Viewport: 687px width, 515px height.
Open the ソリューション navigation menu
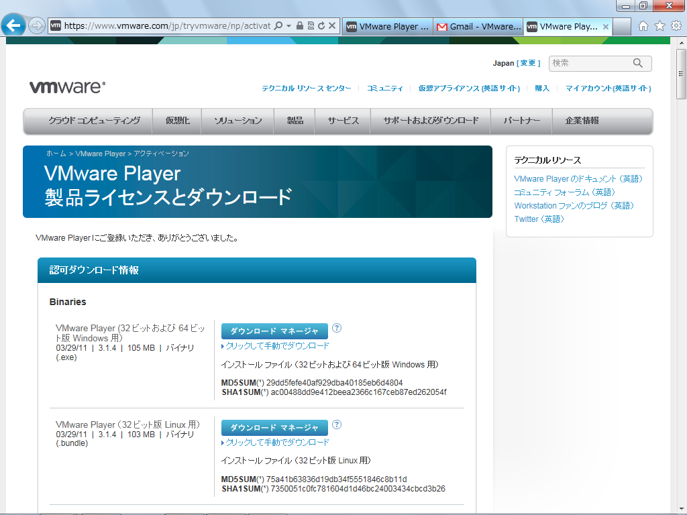click(x=238, y=121)
